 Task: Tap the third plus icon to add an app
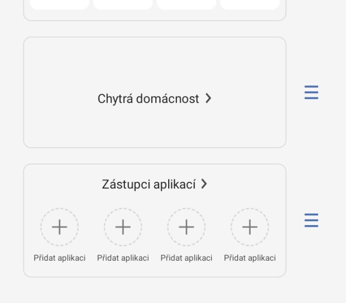pos(187,227)
